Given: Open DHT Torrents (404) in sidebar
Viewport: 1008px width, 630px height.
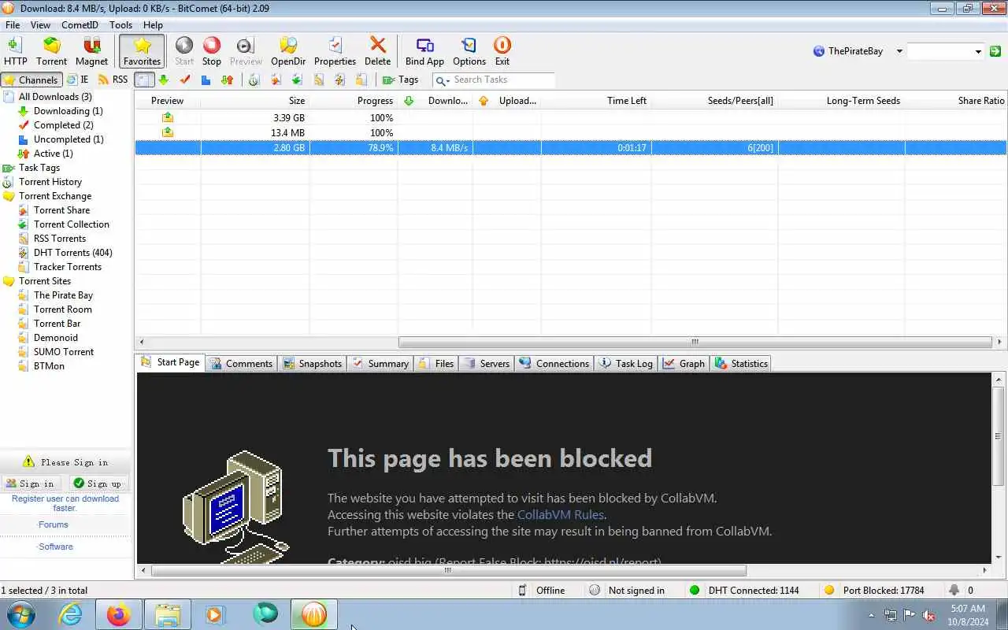Looking at the screenshot, I should [x=72, y=253].
